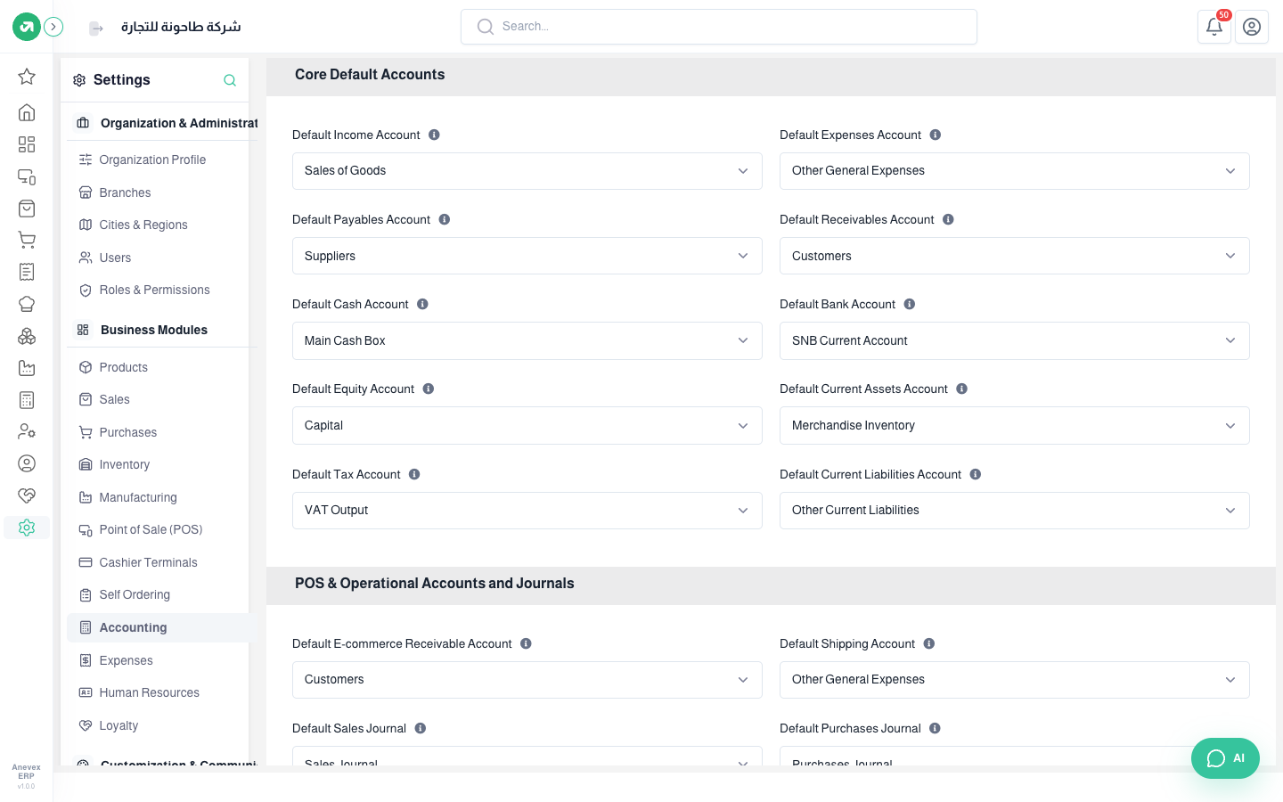This screenshot has width=1283, height=802.
Task: Go to Cashier Terminals settings
Action: click(x=148, y=562)
